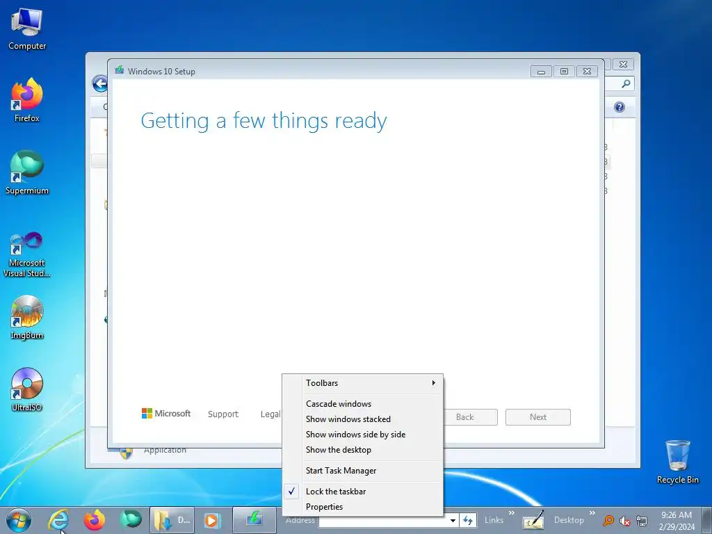Open the Address toolbar dropdown arrow

(x=453, y=520)
